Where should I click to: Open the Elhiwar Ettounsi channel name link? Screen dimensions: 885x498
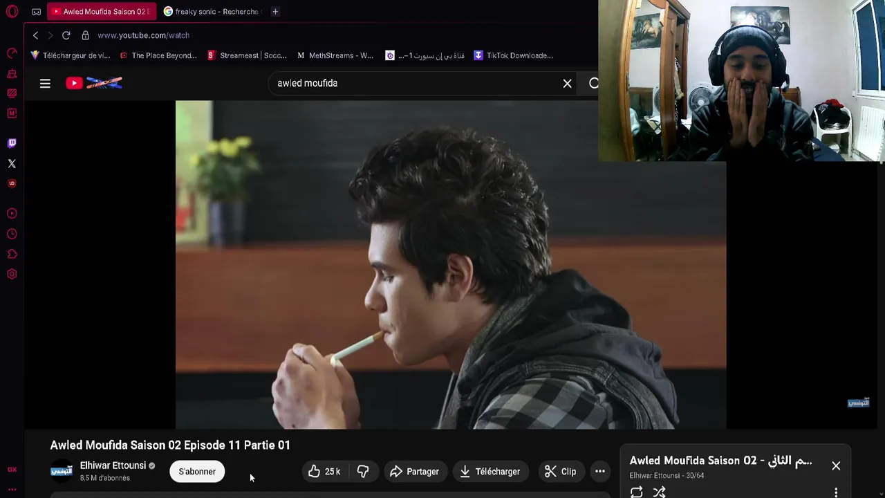point(113,465)
